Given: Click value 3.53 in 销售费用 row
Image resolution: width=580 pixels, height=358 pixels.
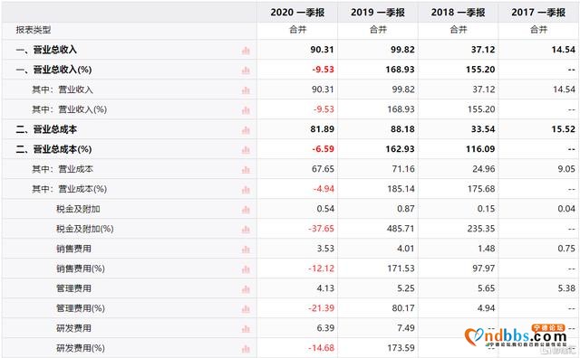Looking at the screenshot, I should pos(325,250).
